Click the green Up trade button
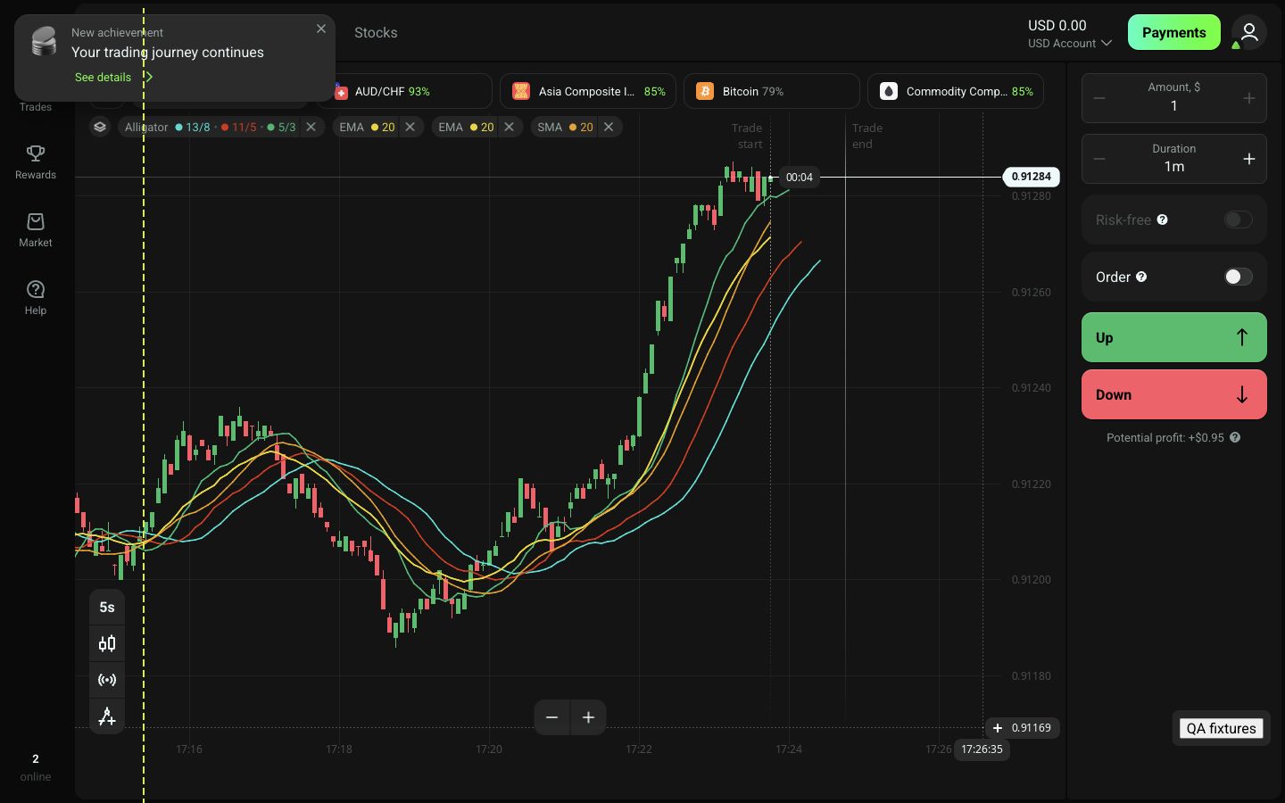 click(1174, 337)
